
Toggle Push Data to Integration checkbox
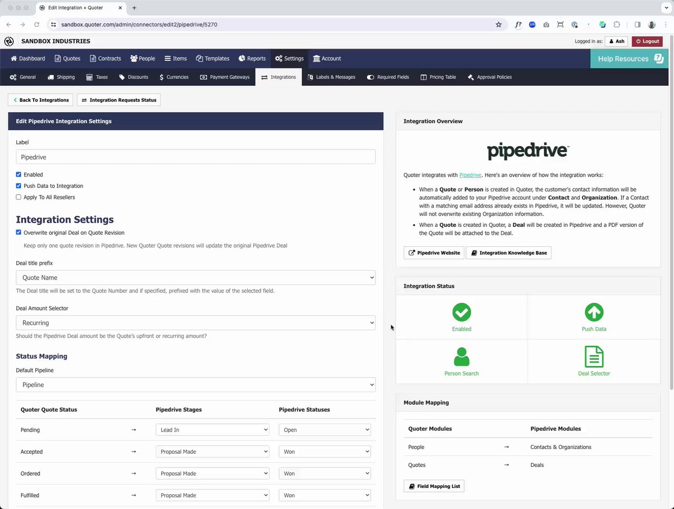[x=18, y=186]
